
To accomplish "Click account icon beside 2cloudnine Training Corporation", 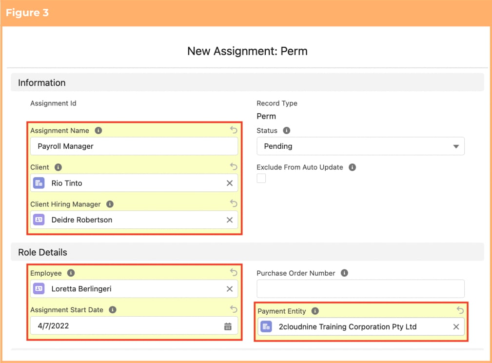I will (x=266, y=326).
